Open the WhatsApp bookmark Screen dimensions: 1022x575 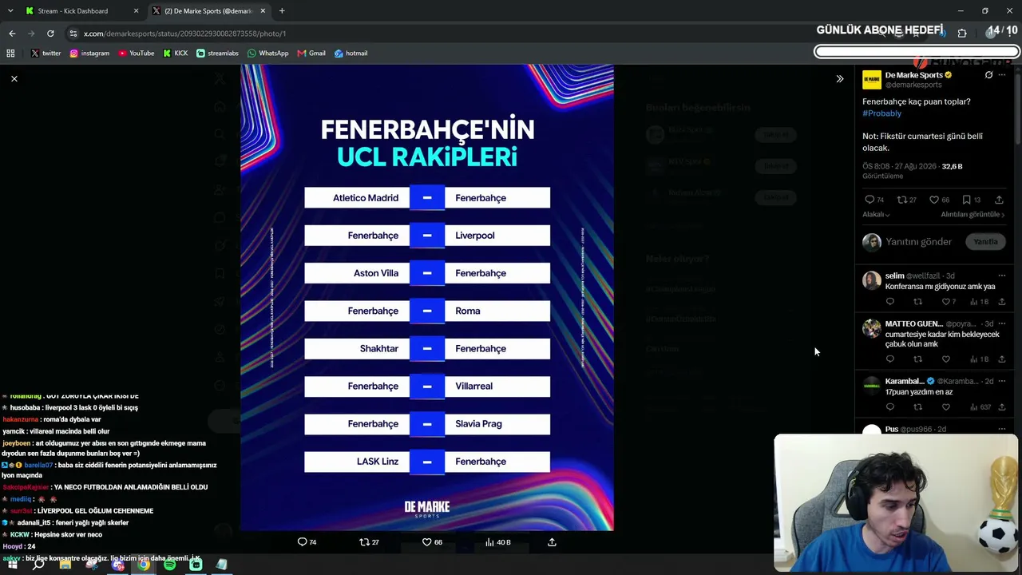267,54
